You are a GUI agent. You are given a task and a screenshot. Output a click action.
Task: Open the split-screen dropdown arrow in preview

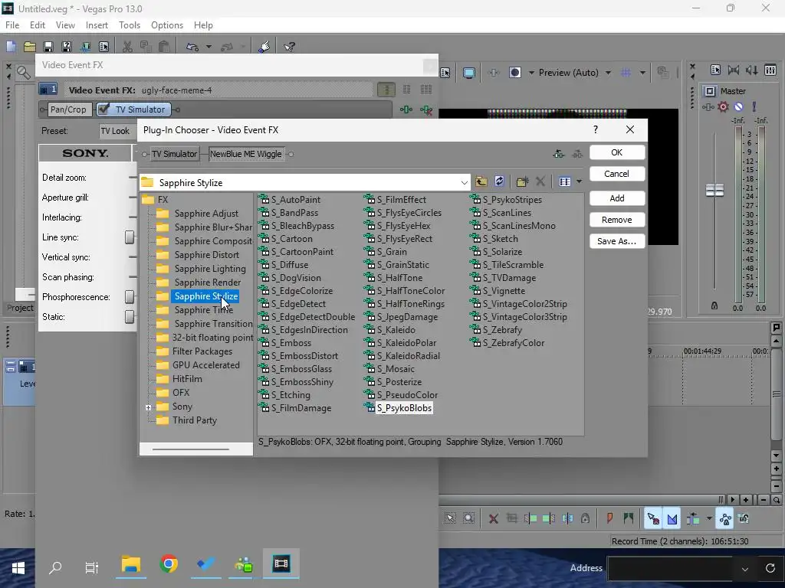pyautogui.click(x=531, y=73)
